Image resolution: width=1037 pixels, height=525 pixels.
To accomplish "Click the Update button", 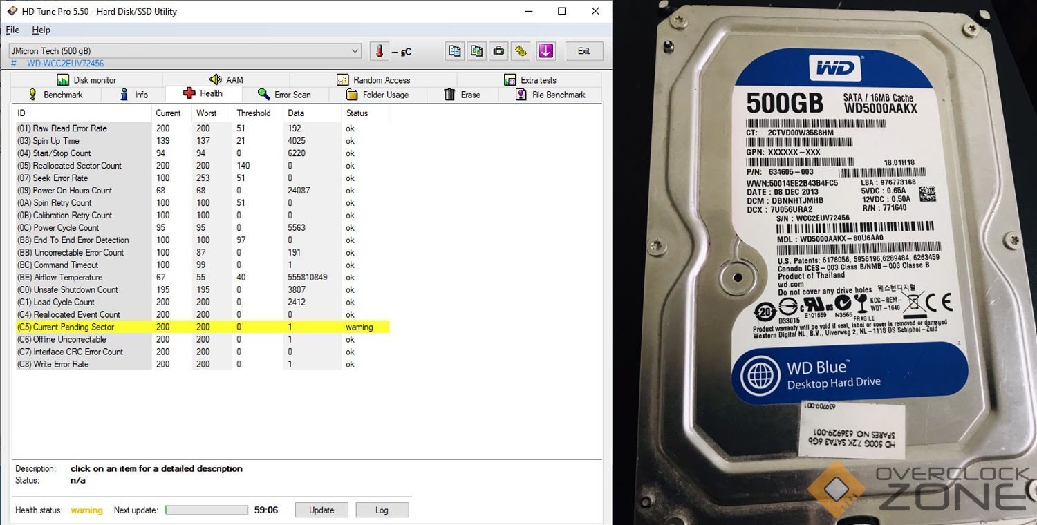I will [321, 510].
